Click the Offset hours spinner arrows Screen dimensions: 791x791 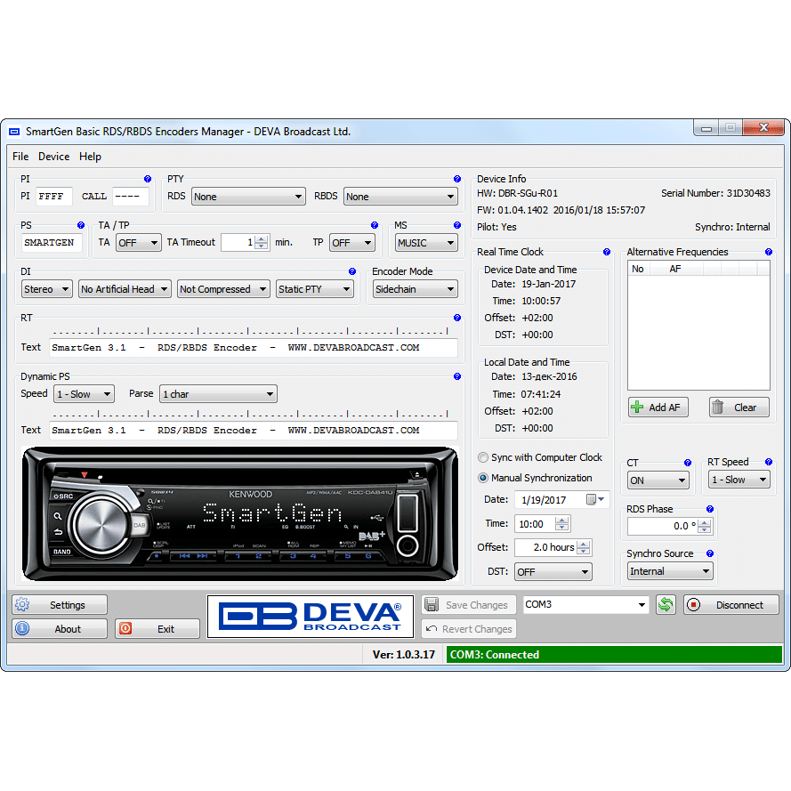coord(583,547)
